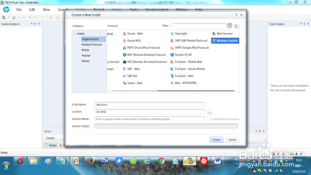
Task: Select the Popular category
Action: click(86, 55)
